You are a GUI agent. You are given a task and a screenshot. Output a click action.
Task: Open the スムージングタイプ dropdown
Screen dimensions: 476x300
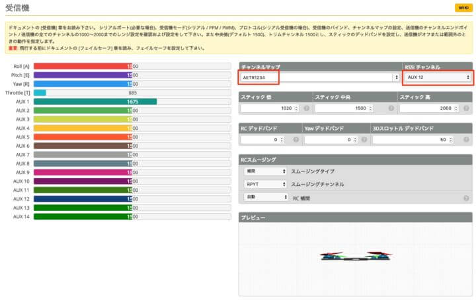coord(264,171)
